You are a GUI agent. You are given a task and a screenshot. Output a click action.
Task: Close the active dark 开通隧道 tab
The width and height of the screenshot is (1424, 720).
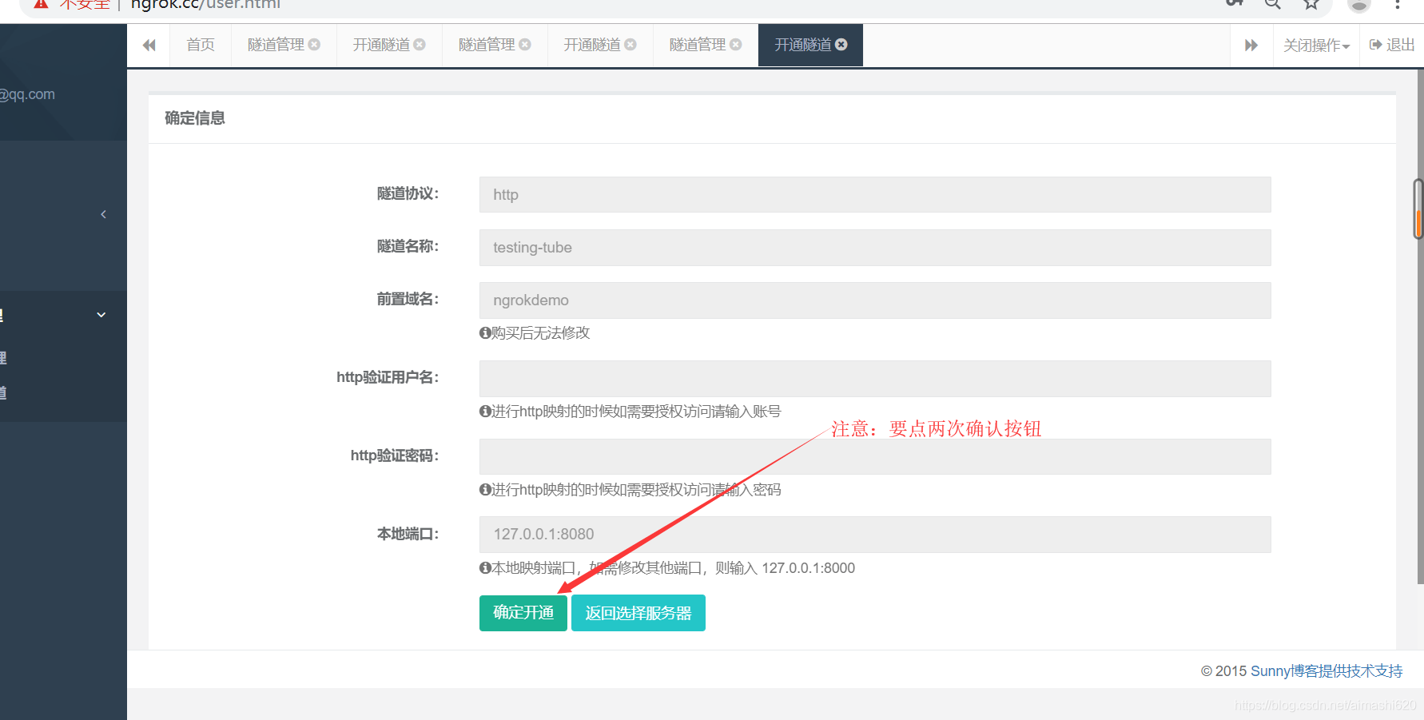coord(841,45)
